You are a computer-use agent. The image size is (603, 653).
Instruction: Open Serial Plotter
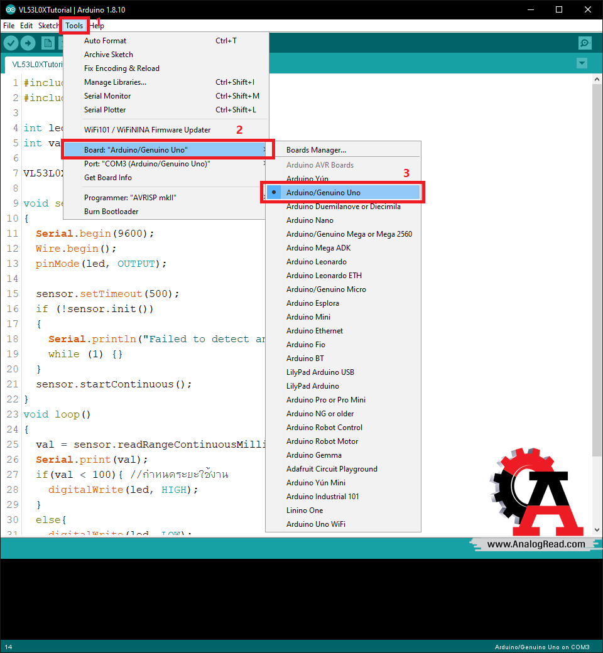(166, 109)
